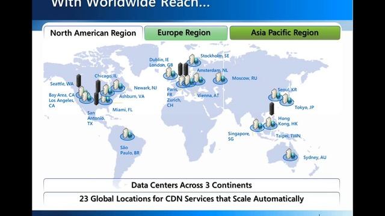Click the Sydney CDN node icon
The height and width of the screenshot is (216, 385).
click(x=290, y=155)
